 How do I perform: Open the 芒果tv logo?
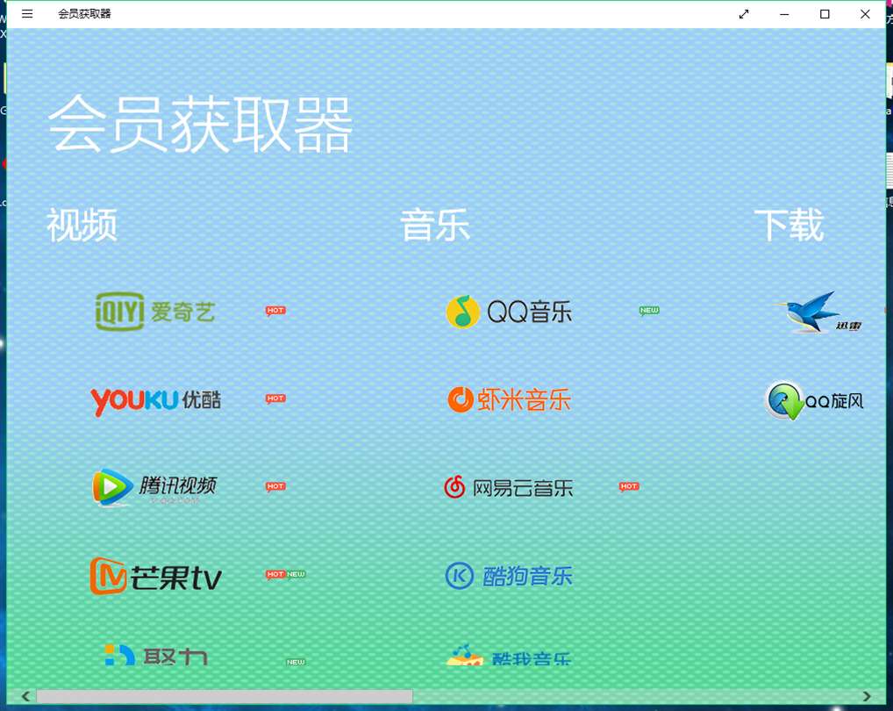[155, 576]
